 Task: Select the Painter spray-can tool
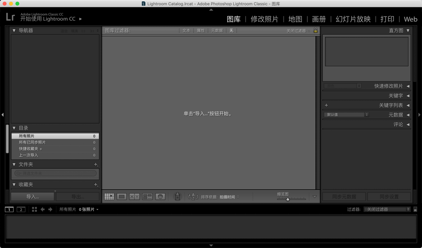(177, 196)
